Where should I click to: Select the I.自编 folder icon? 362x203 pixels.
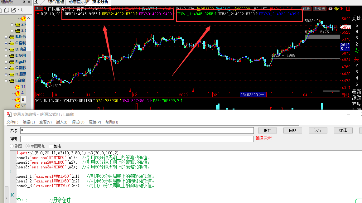pyautogui.click(x=12, y=80)
